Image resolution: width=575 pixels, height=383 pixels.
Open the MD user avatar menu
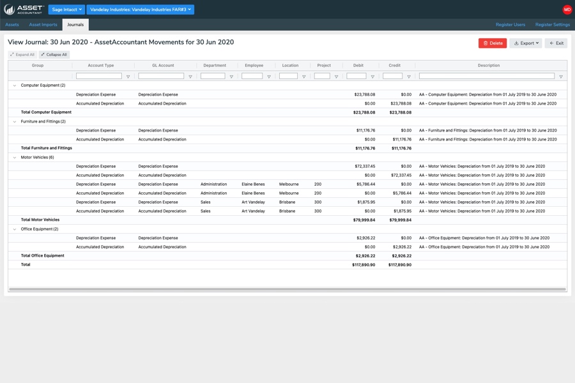pos(567,10)
